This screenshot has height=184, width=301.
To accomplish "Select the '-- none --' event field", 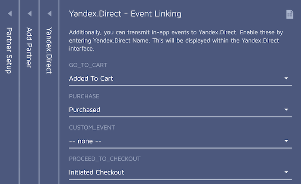I will point(85,141).
